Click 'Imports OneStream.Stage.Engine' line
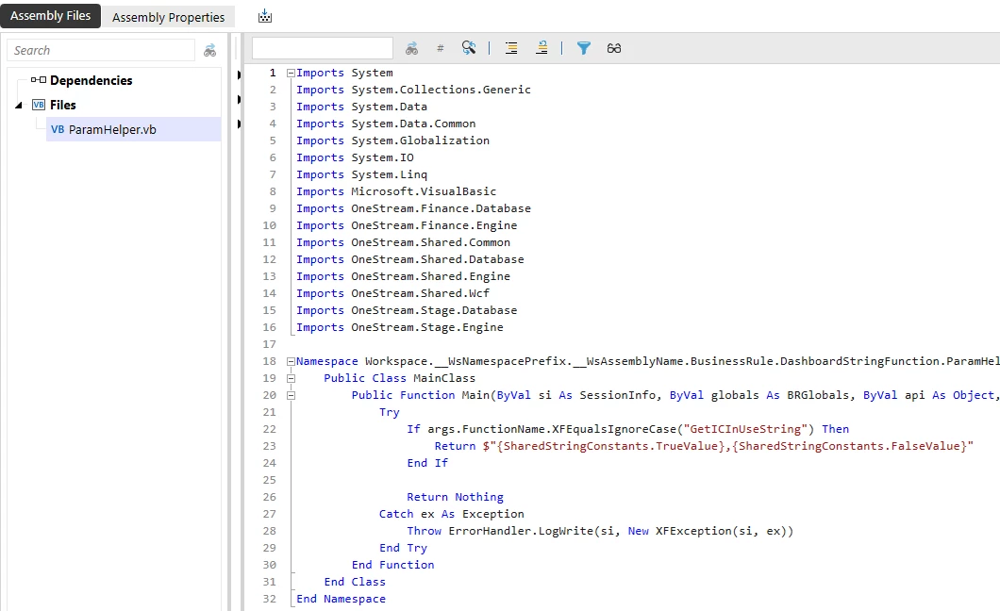The width and height of the screenshot is (1000, 611). (x=400, y=327)
